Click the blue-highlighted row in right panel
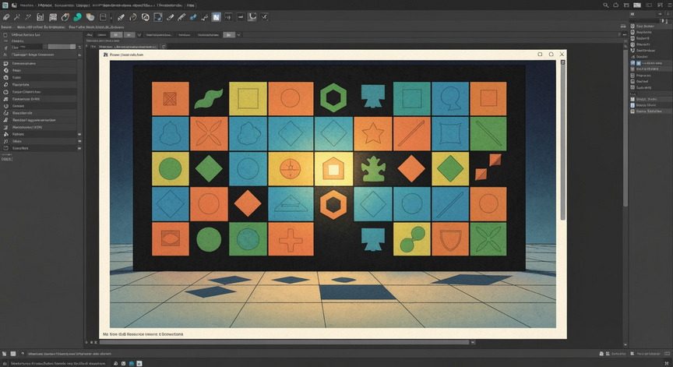The image size is (673, 367). tap(649, 63)
